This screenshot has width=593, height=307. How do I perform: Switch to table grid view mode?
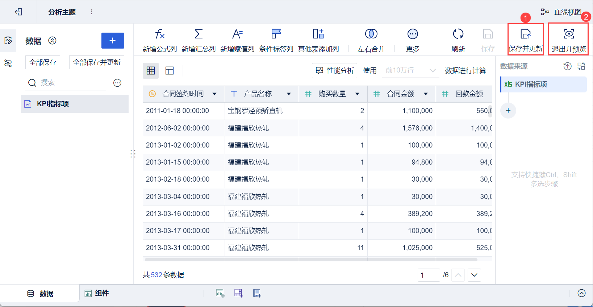151,71
